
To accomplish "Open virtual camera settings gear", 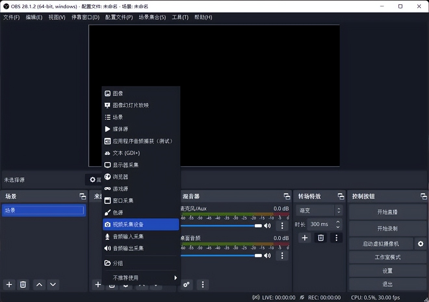I will click(x=421, y=244).
